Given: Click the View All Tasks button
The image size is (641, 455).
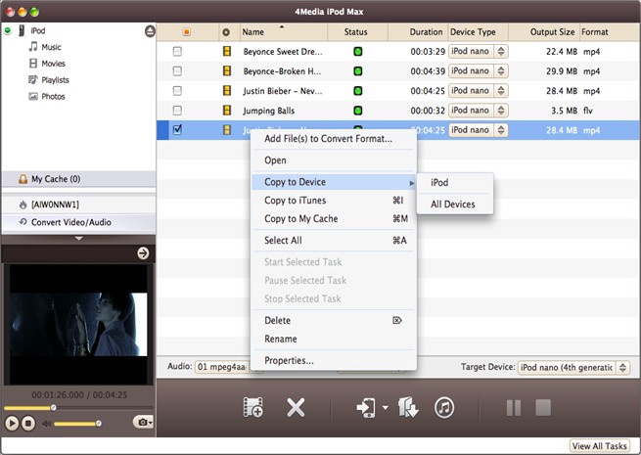Looking at the screenshot, I should [599, 446].
